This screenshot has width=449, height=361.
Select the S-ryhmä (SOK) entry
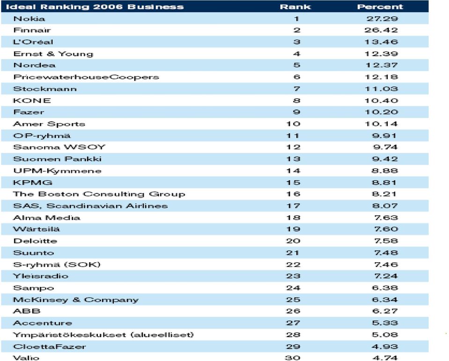click(x=57, y=265)
